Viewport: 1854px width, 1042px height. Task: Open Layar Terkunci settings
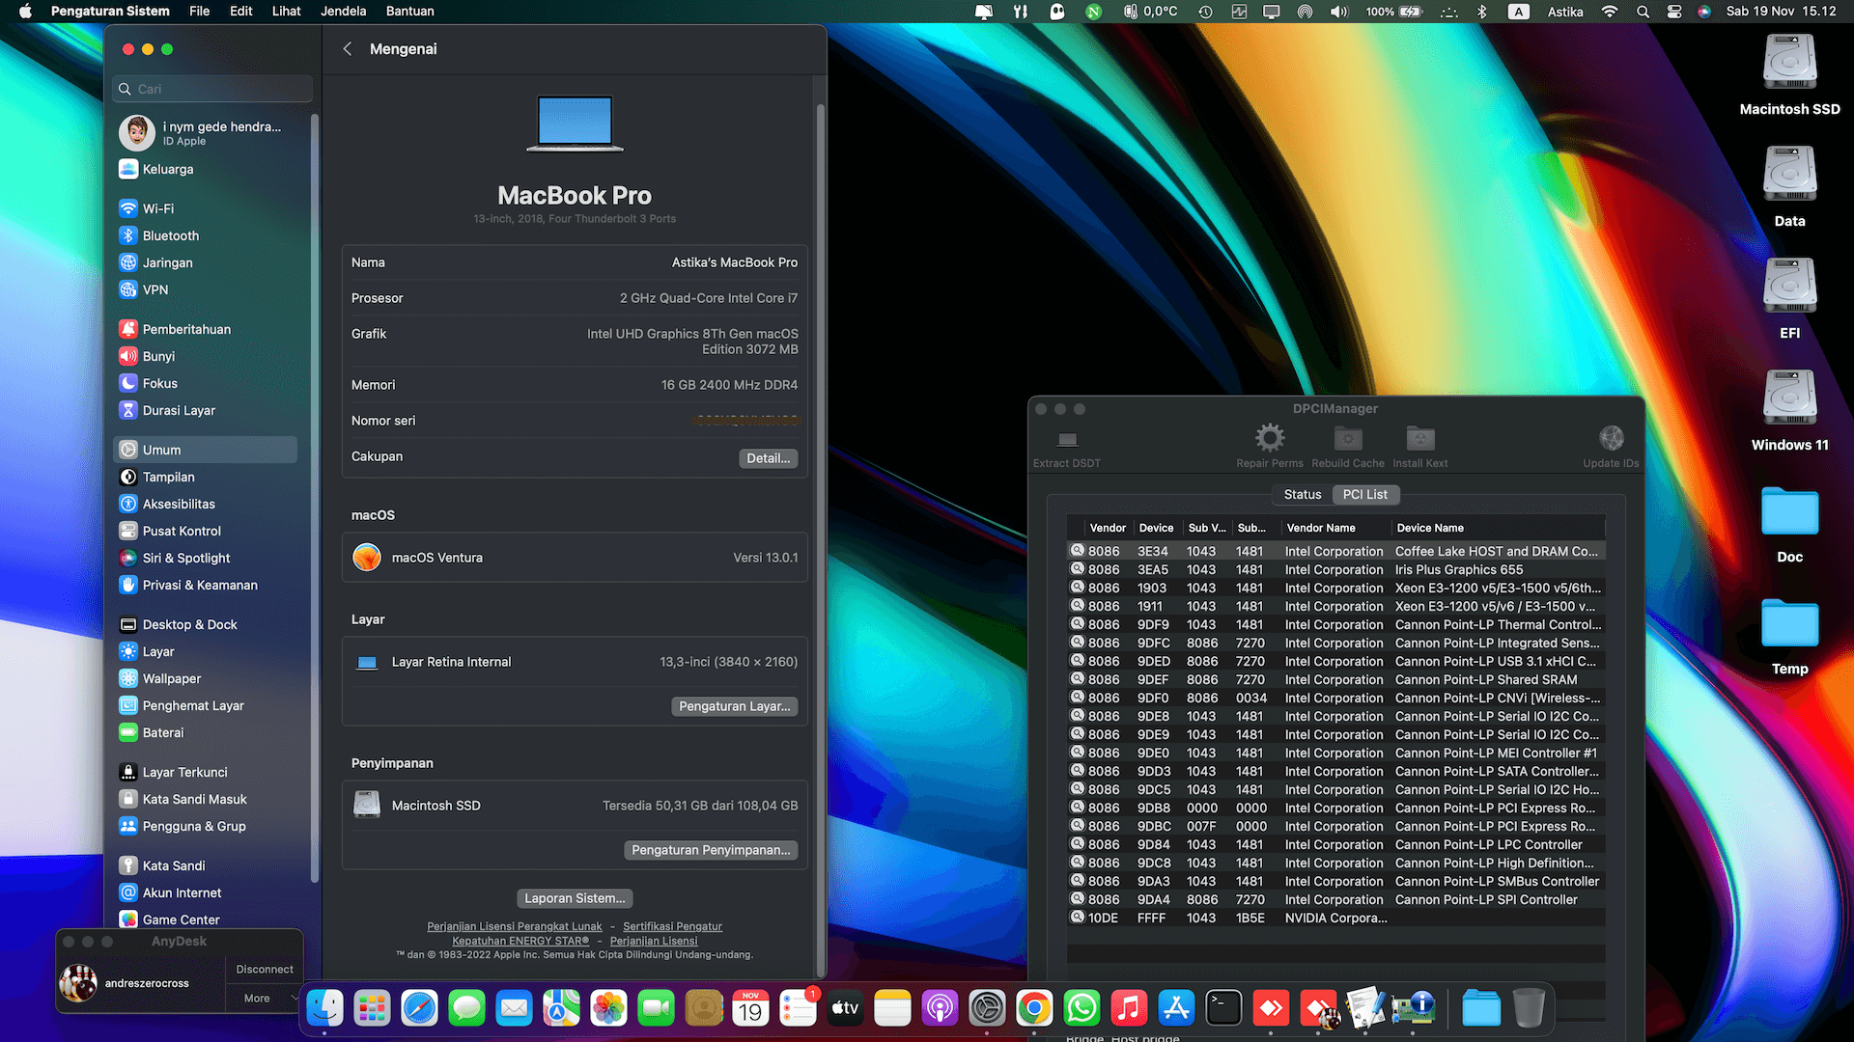tap(205, 772)
